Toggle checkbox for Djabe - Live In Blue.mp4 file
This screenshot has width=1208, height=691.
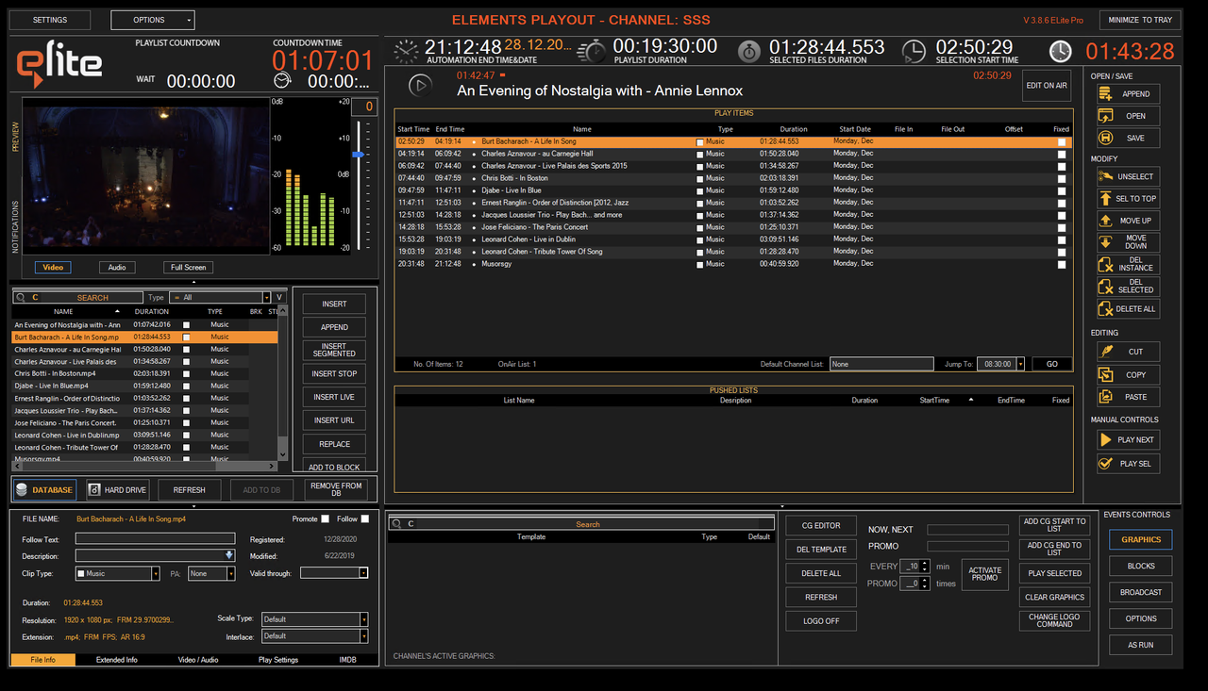click(186, 386)
